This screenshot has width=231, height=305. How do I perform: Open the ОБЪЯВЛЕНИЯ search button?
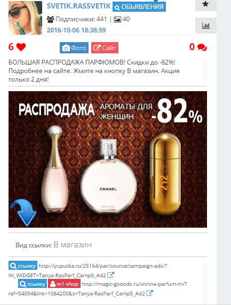(x=139, y=7)
